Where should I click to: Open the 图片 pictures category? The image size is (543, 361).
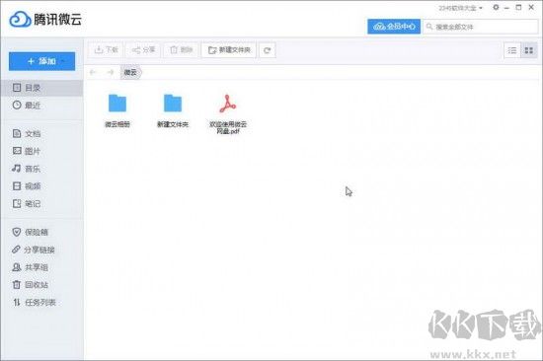[41, 151]
